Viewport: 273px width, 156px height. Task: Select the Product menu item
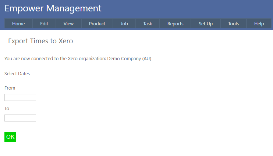(x=97, y=23)
